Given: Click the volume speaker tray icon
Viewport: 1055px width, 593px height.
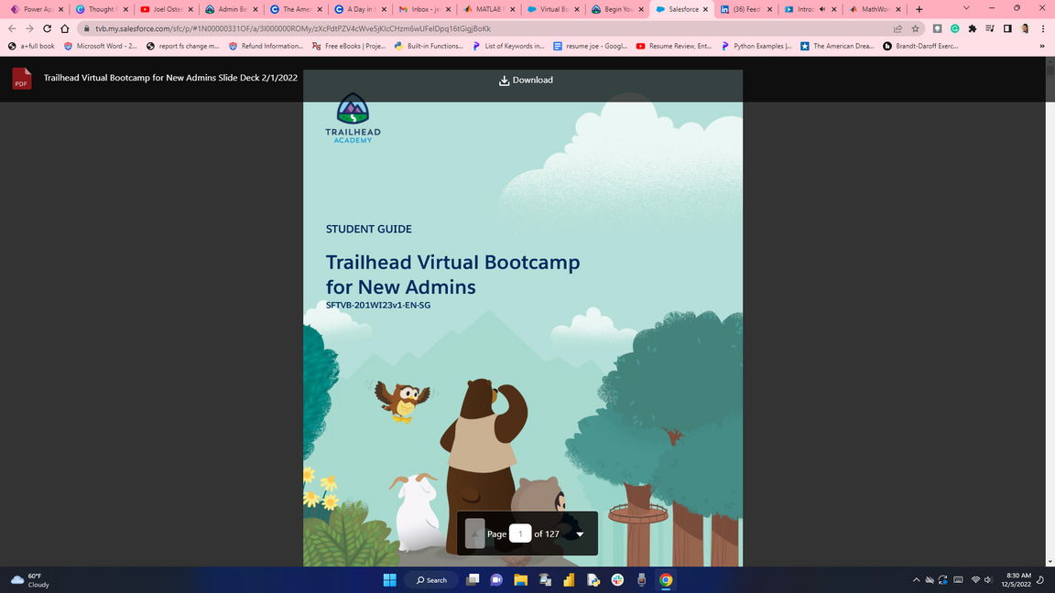Looking at the screenshot, I should coord(988,580).
